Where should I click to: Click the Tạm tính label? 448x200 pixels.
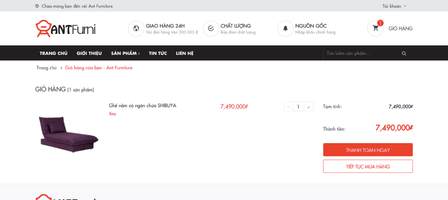[x=333, y=106]
